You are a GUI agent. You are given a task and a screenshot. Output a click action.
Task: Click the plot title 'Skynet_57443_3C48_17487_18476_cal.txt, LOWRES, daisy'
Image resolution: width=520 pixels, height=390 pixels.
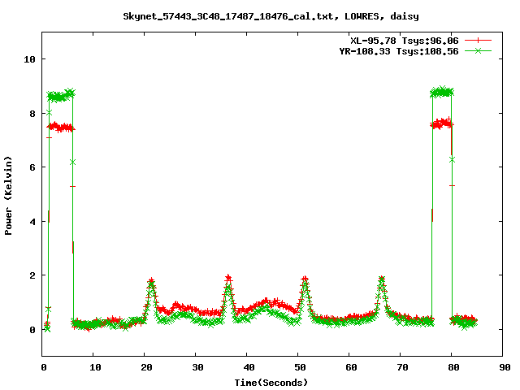click(x=271, y=16)
